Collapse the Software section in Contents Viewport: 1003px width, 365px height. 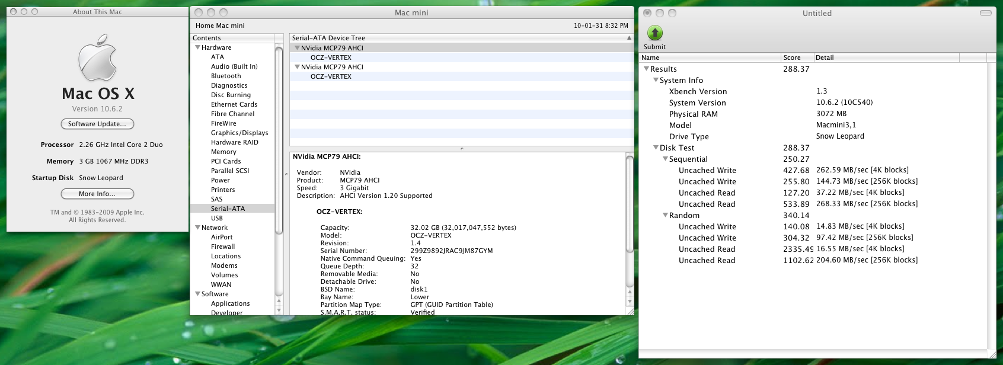tap(197, 294)
